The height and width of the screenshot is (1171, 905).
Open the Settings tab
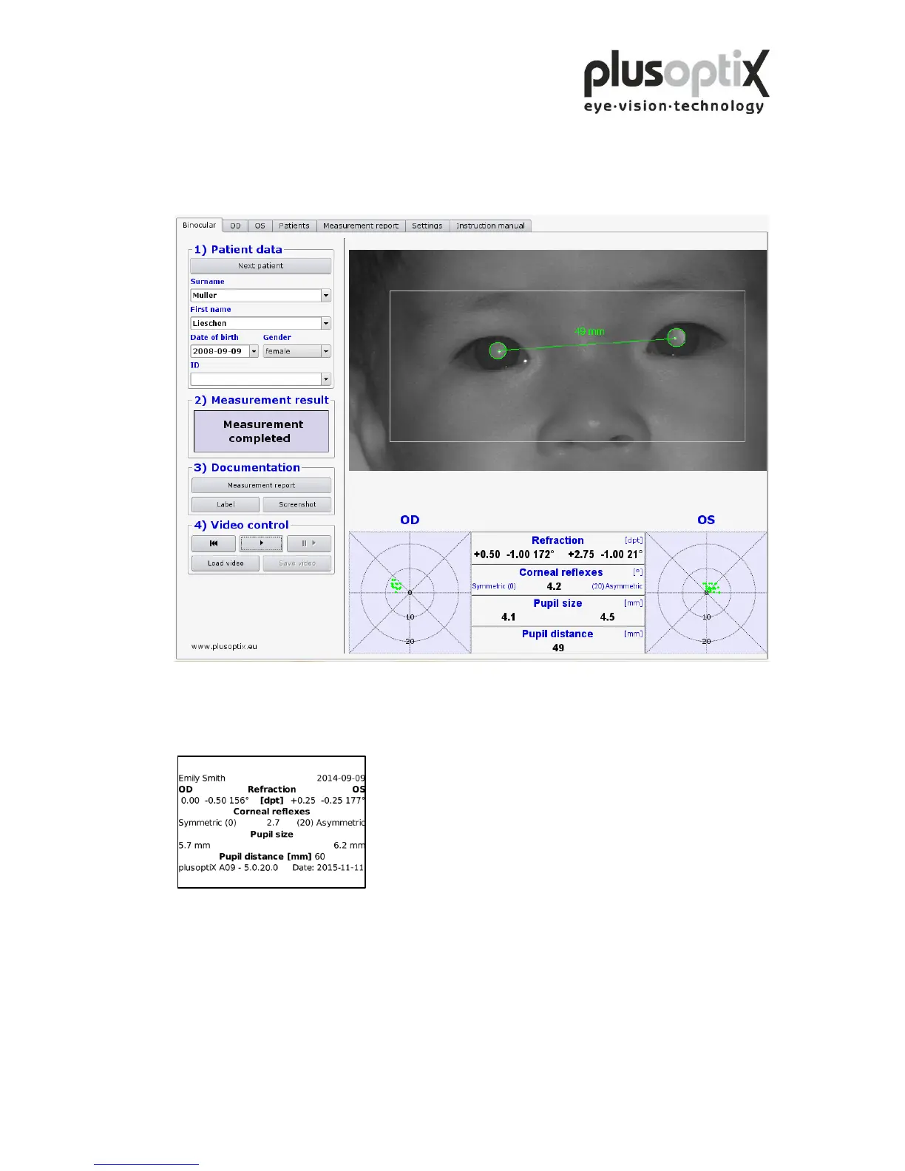tap(427, 226)
